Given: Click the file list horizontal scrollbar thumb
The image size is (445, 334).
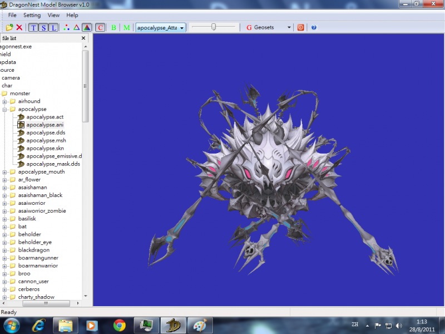Looking at the screenshot, I should [x=46, y=303].
